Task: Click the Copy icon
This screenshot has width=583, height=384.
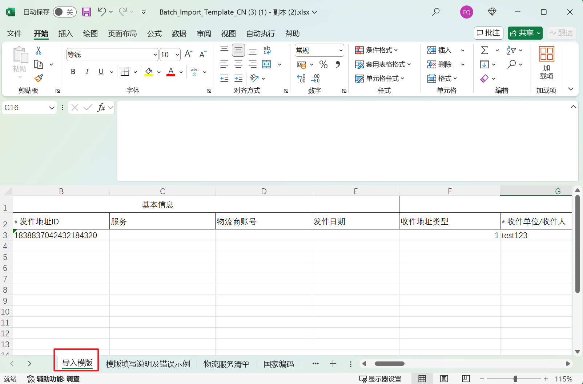Action: (x=39, y=64)
